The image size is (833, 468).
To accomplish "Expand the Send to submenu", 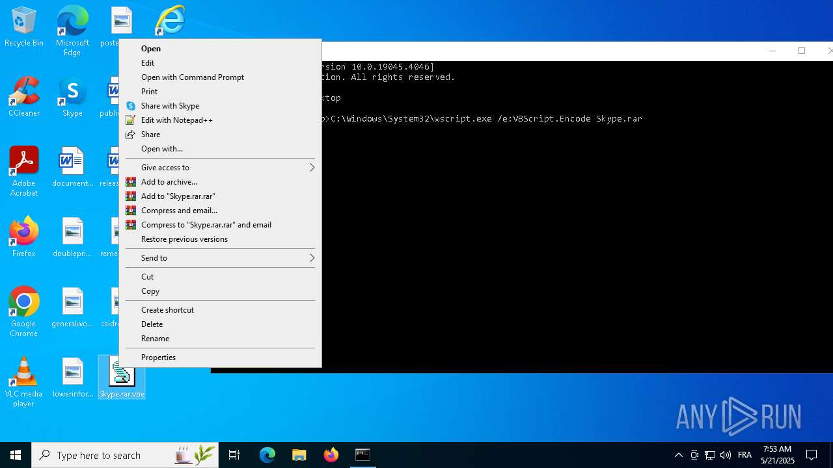I will [x=220, y=258].
